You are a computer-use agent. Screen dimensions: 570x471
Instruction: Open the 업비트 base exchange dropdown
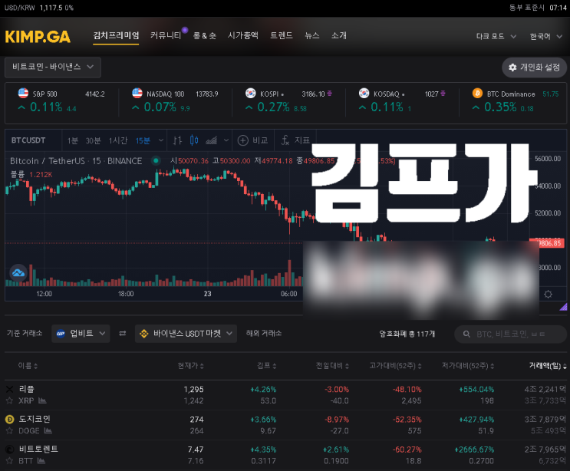click(81, 334)
